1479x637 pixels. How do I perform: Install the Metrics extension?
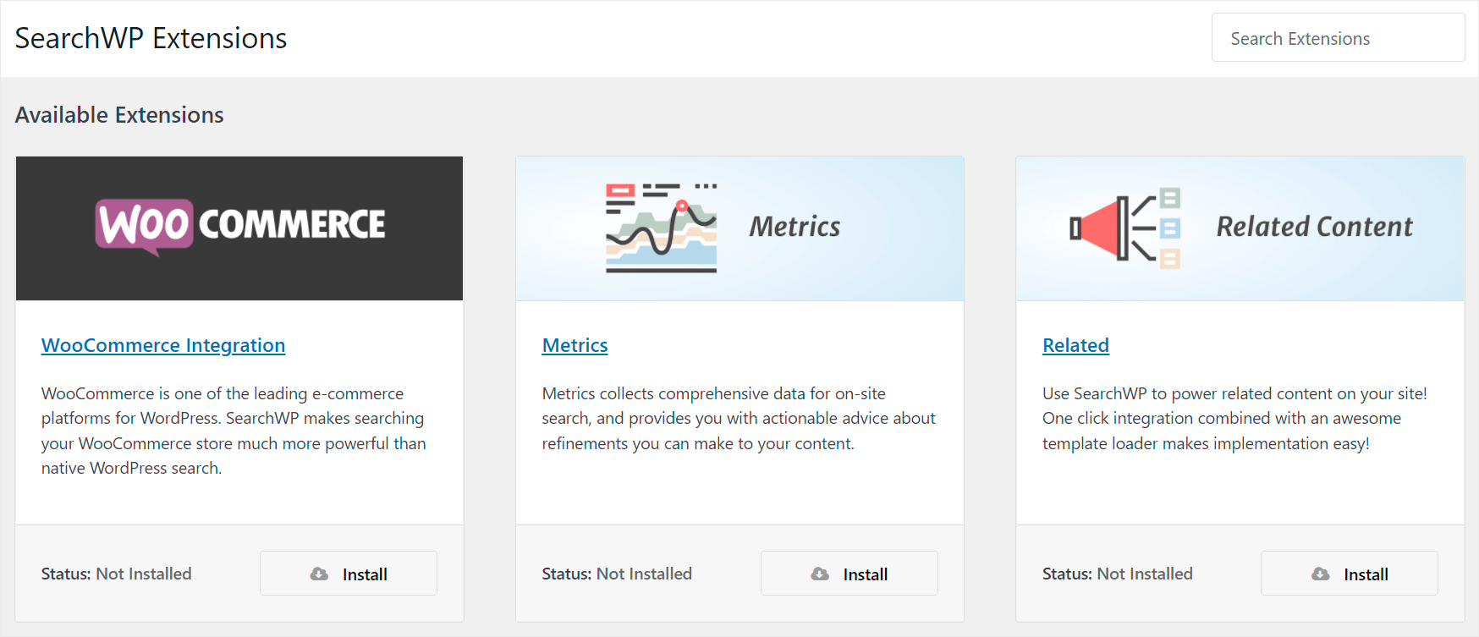849,574
